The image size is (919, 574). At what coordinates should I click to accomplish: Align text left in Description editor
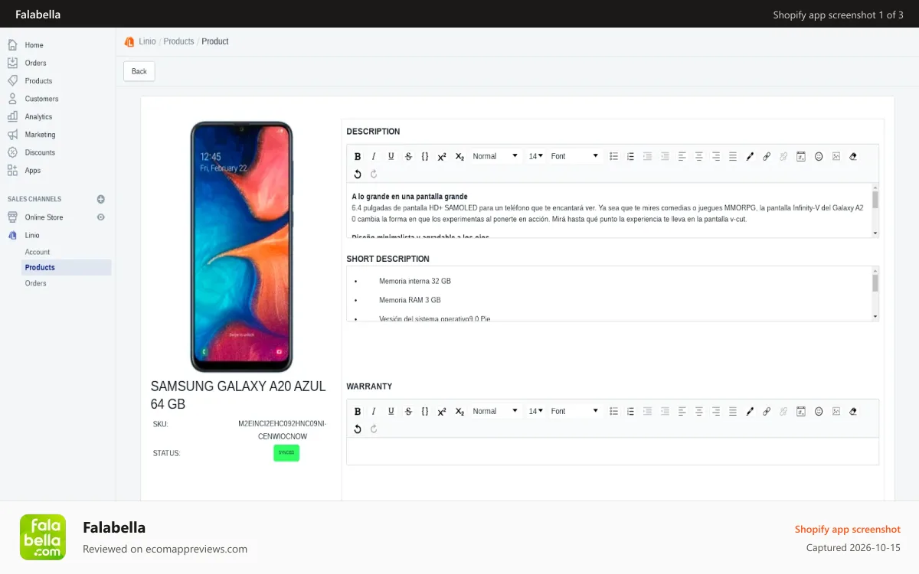coord(682,156)
